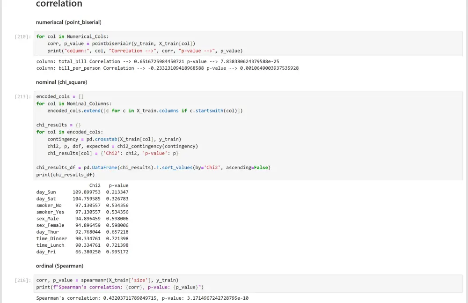Click the smoker_Yes output row
The height and width of the screenshot is (303, 468).
[x=82, y=212]
